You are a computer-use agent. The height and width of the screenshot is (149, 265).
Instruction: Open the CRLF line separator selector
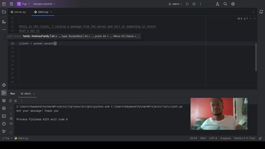click(203, 138)
